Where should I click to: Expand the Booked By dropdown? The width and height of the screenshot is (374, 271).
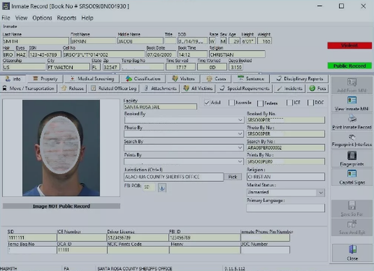240,120
